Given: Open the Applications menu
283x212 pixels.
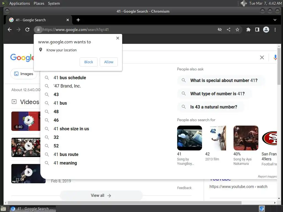Looking at the screenshot, I should click(20, 3).
